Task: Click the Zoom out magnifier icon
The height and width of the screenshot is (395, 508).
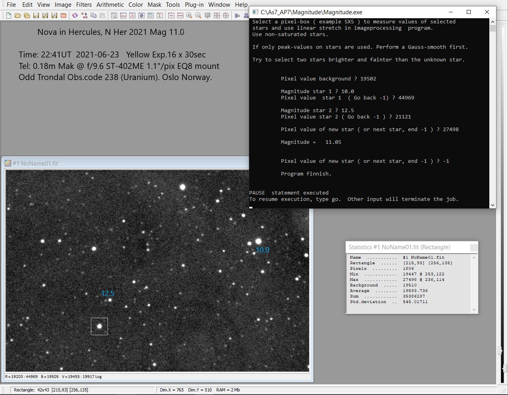Action: pos(198,15)
